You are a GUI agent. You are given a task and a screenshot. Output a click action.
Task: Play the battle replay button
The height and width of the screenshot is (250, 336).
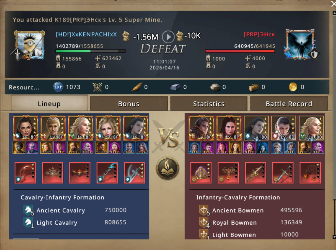[x=168, y=37]
